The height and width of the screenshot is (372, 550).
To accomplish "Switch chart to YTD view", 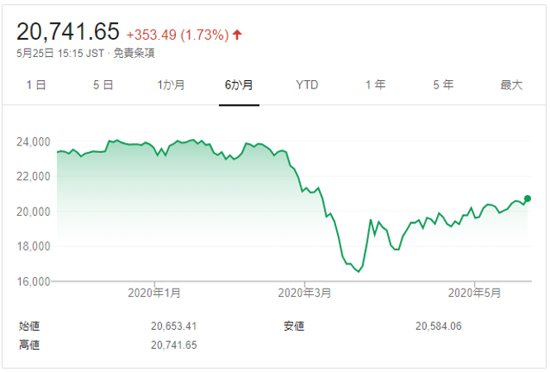I will tap(307, 85).
